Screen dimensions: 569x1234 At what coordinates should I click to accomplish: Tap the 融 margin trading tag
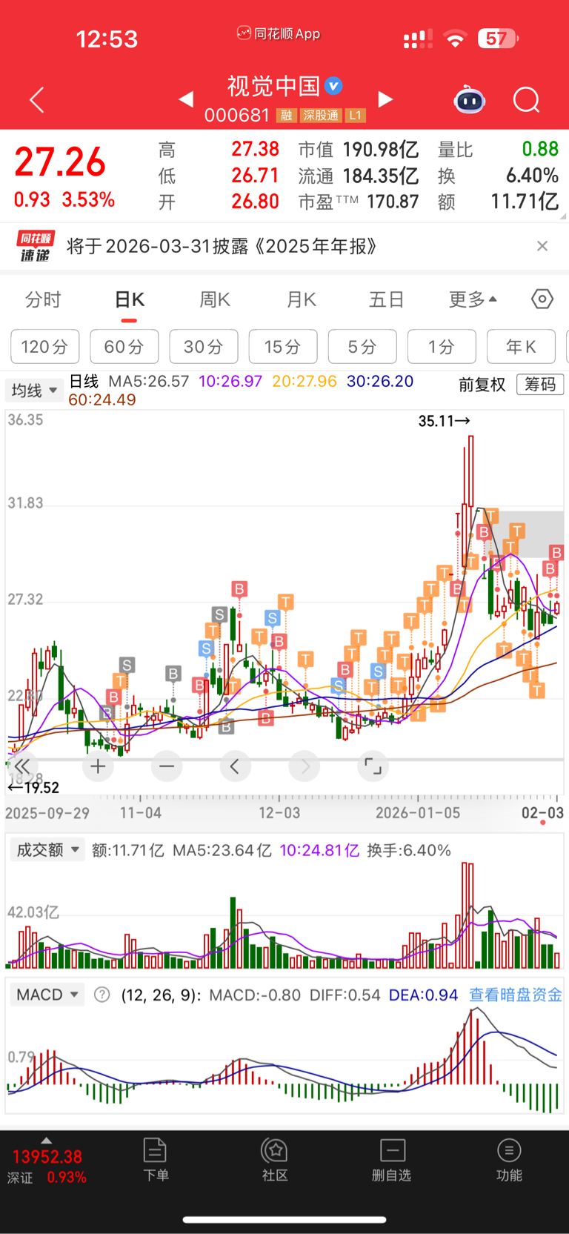coord(286,115)
